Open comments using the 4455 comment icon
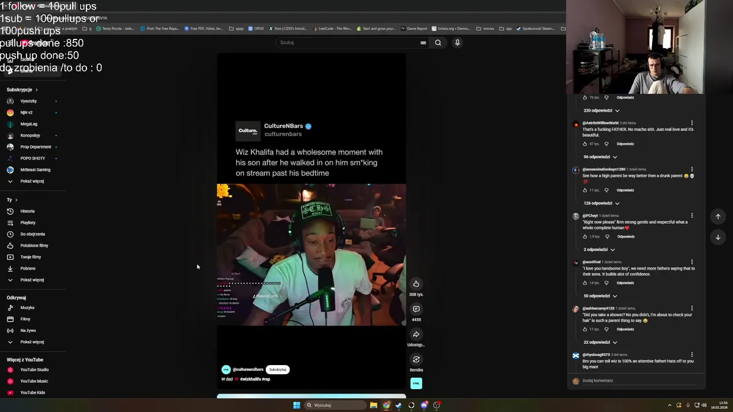733x412 pixels. click(x=416, y=309)
